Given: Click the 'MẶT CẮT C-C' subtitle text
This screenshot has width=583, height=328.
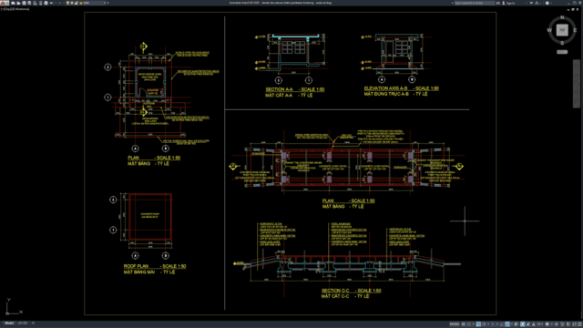Looking at the screenshot, I should coord(335,296).
